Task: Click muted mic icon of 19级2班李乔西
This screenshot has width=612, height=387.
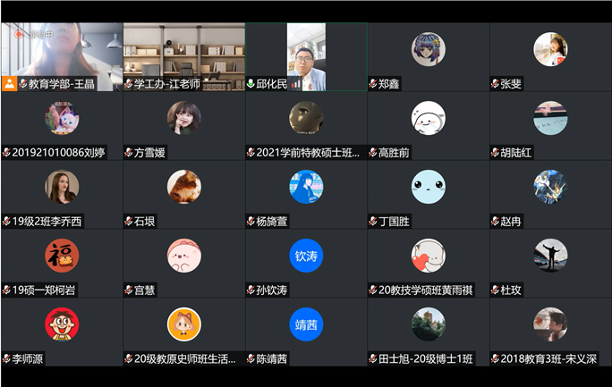Action: 6,222
